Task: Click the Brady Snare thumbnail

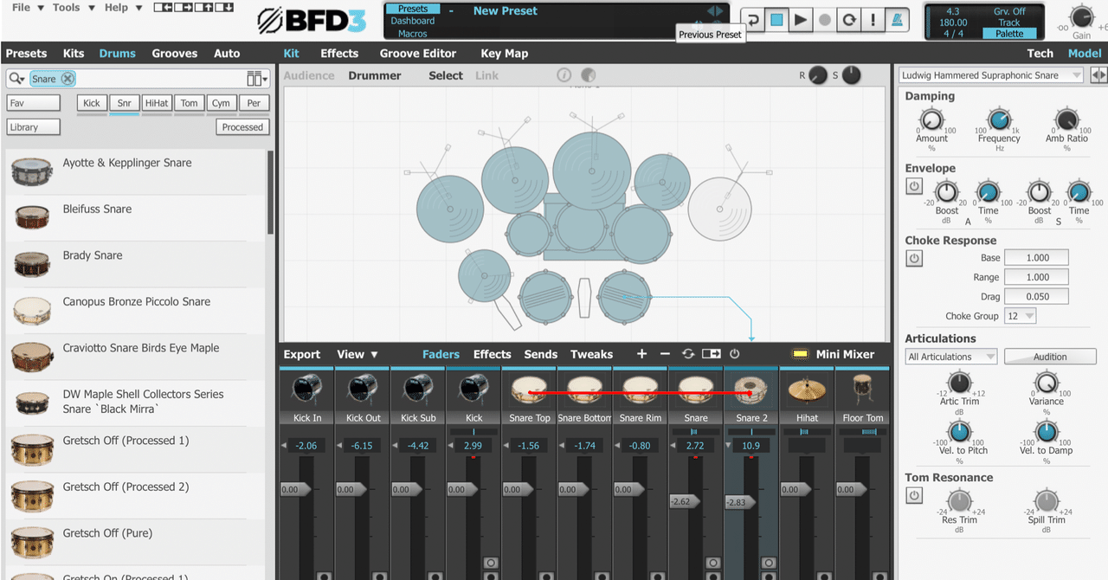Action: pos(32,264)
